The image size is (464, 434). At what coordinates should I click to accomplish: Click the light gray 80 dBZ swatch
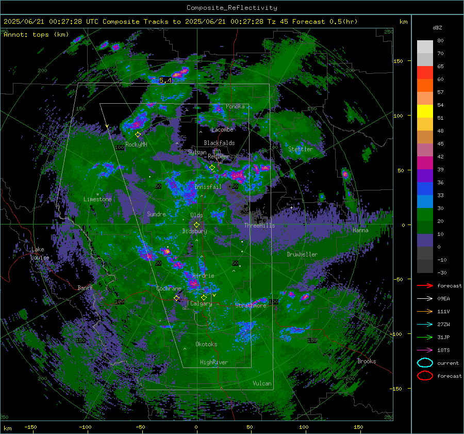[425, 46]
